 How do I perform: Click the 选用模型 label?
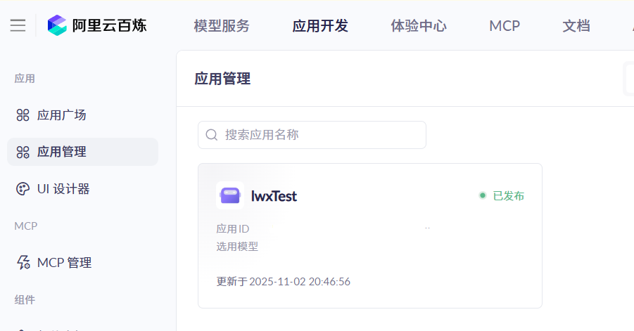[x=237, y=246]
